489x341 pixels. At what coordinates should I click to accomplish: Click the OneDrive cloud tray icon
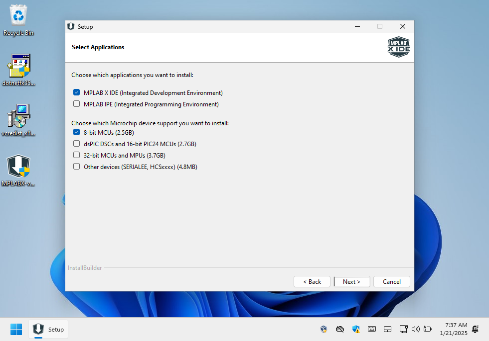coord(340,329)
